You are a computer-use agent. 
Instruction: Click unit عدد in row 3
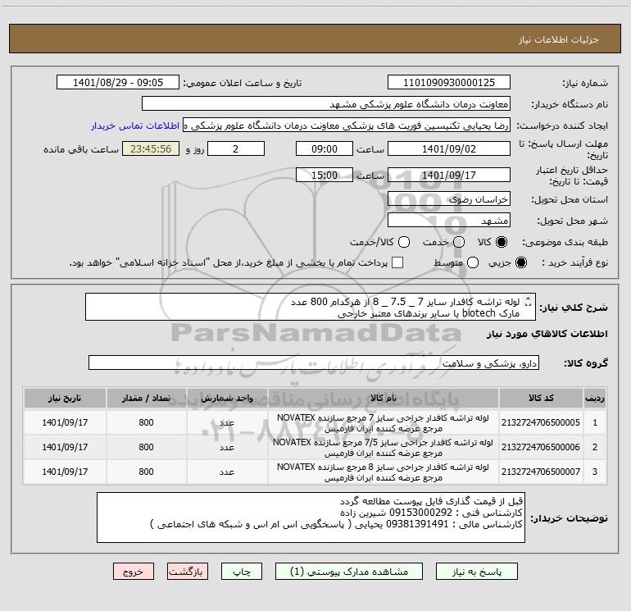click(x=227, y=472)
